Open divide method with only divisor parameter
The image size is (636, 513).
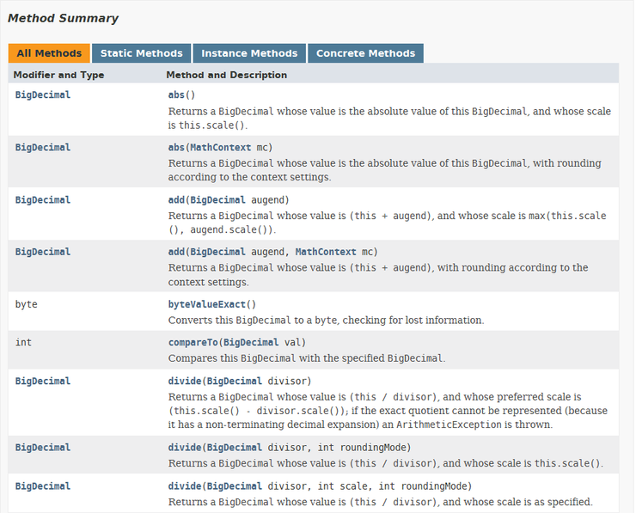click(187, 382)
